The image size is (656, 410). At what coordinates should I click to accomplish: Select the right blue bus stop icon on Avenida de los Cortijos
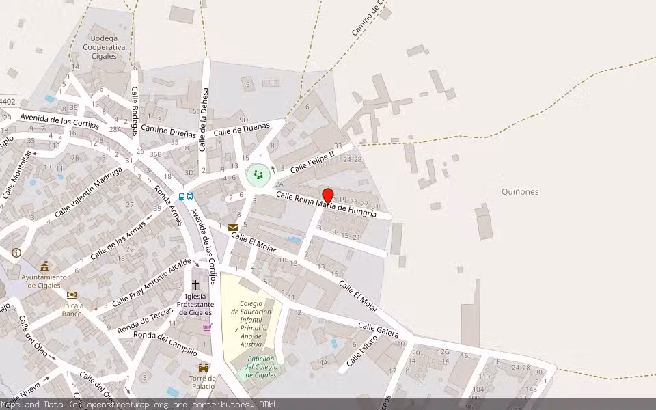pos(190,196)
